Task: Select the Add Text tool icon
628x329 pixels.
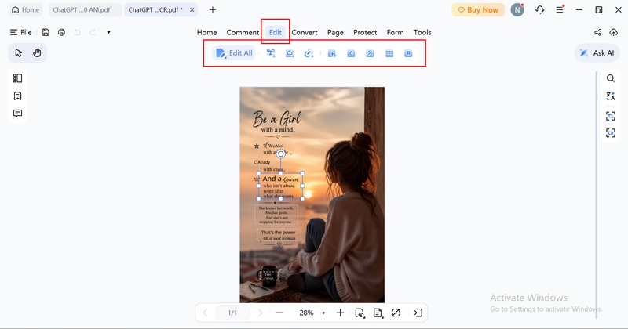Action: pyautogui.click(x=271, y=52)
